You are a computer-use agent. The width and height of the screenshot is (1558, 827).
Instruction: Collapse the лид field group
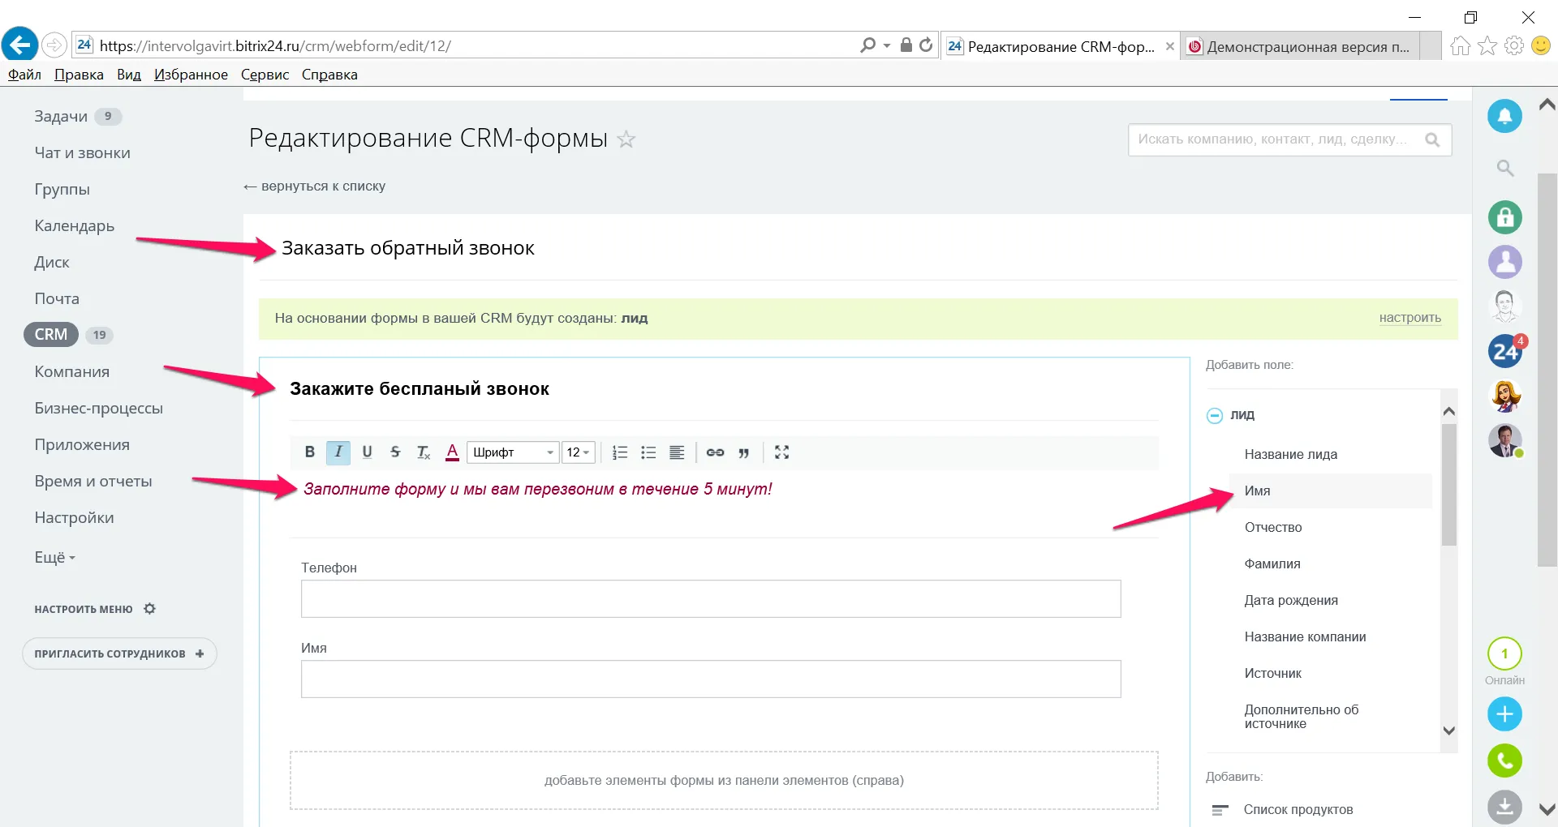click(1215, 415)
